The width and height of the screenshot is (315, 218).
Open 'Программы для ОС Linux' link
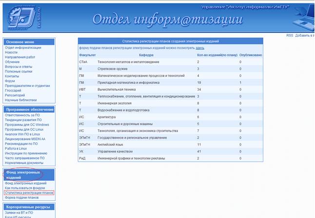24,130
